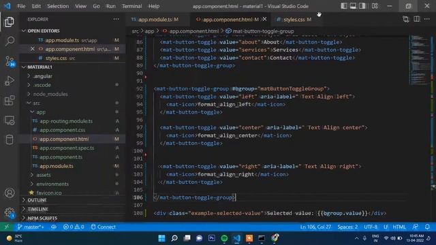Open Run and Debug view

click(10, 81)
